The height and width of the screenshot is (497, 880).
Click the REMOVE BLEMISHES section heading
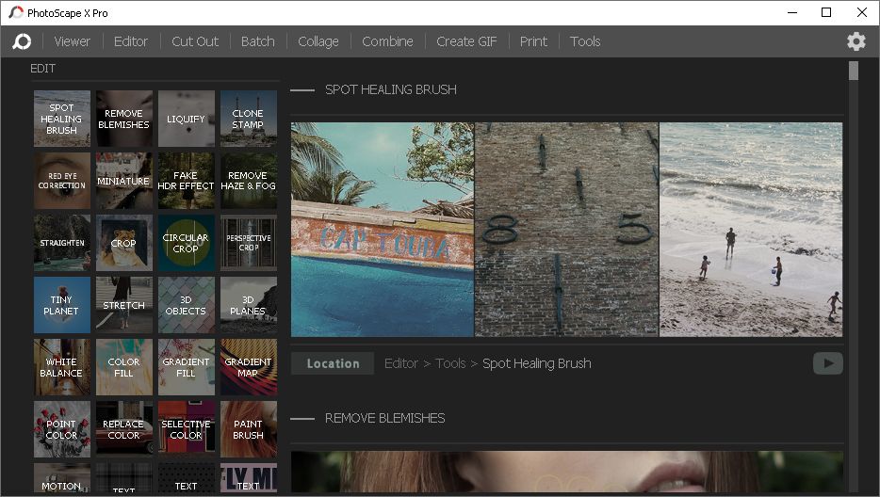pos(385,419)
